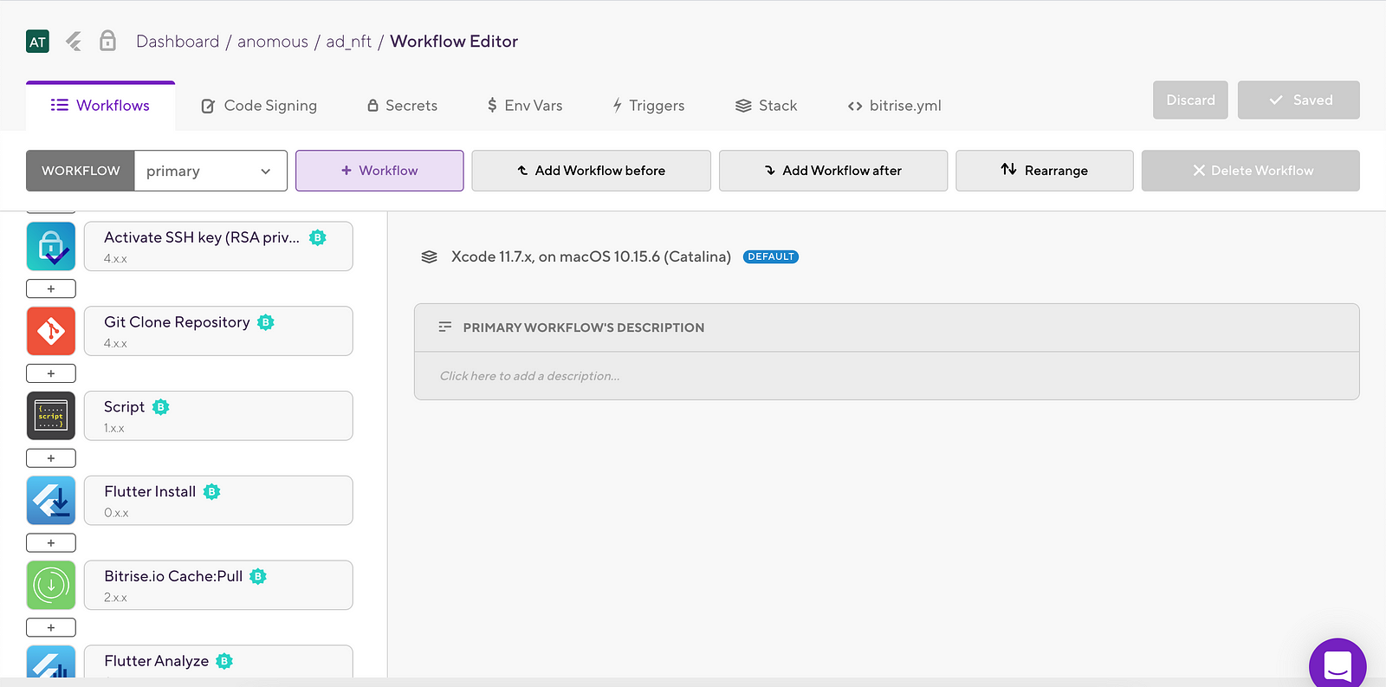This screenshot has height=687, width=1386.
Task: Switch to the Env Vars tab
Action: click(525, 106)
